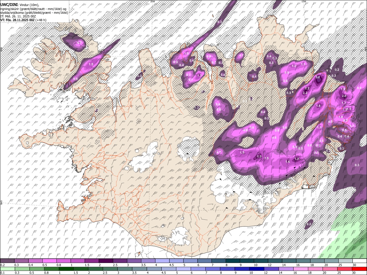Click the 'VT: Fös. 28.11.2025 00Z' valid time
The width and height of the screenshot is (367, 275).
(x=17, y=20)
